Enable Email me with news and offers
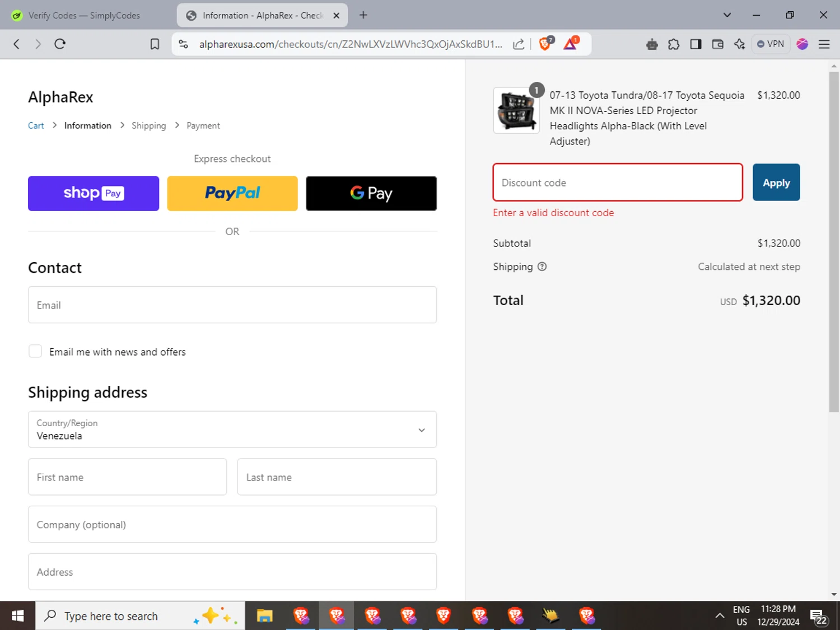This screenshot has width=840, height=630. (x=35, y=351)
